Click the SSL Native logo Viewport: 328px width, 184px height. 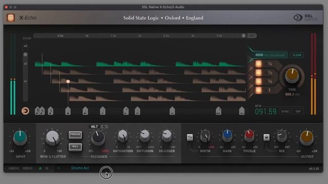coord(305,17)
